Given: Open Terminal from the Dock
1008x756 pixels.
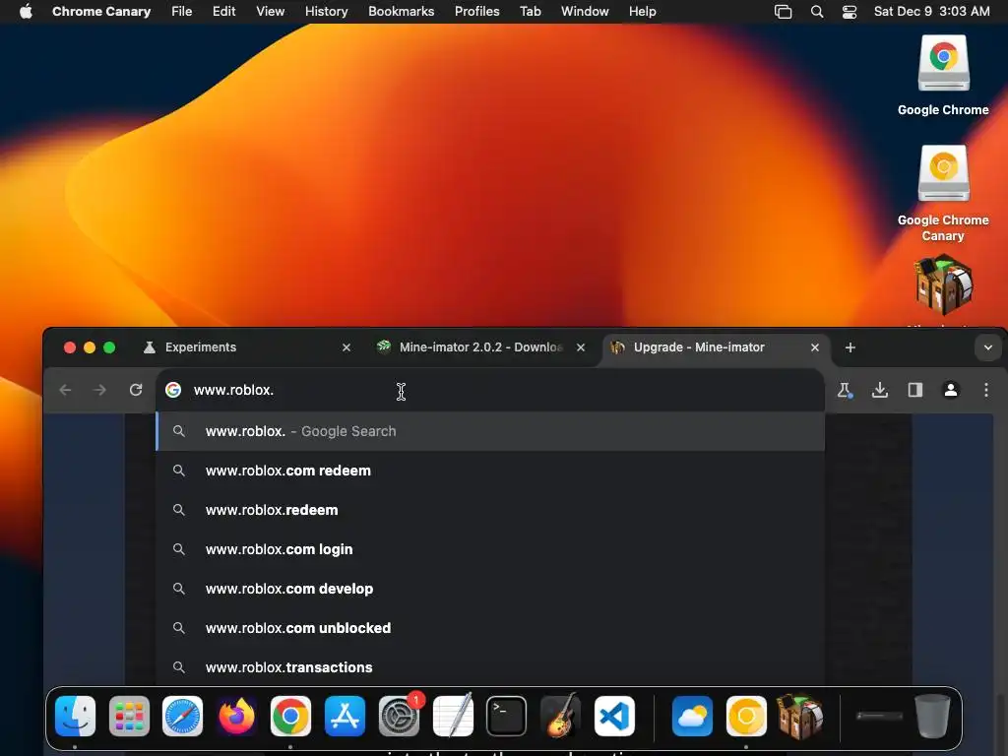Looking at the screenshot, I should 507,716.
